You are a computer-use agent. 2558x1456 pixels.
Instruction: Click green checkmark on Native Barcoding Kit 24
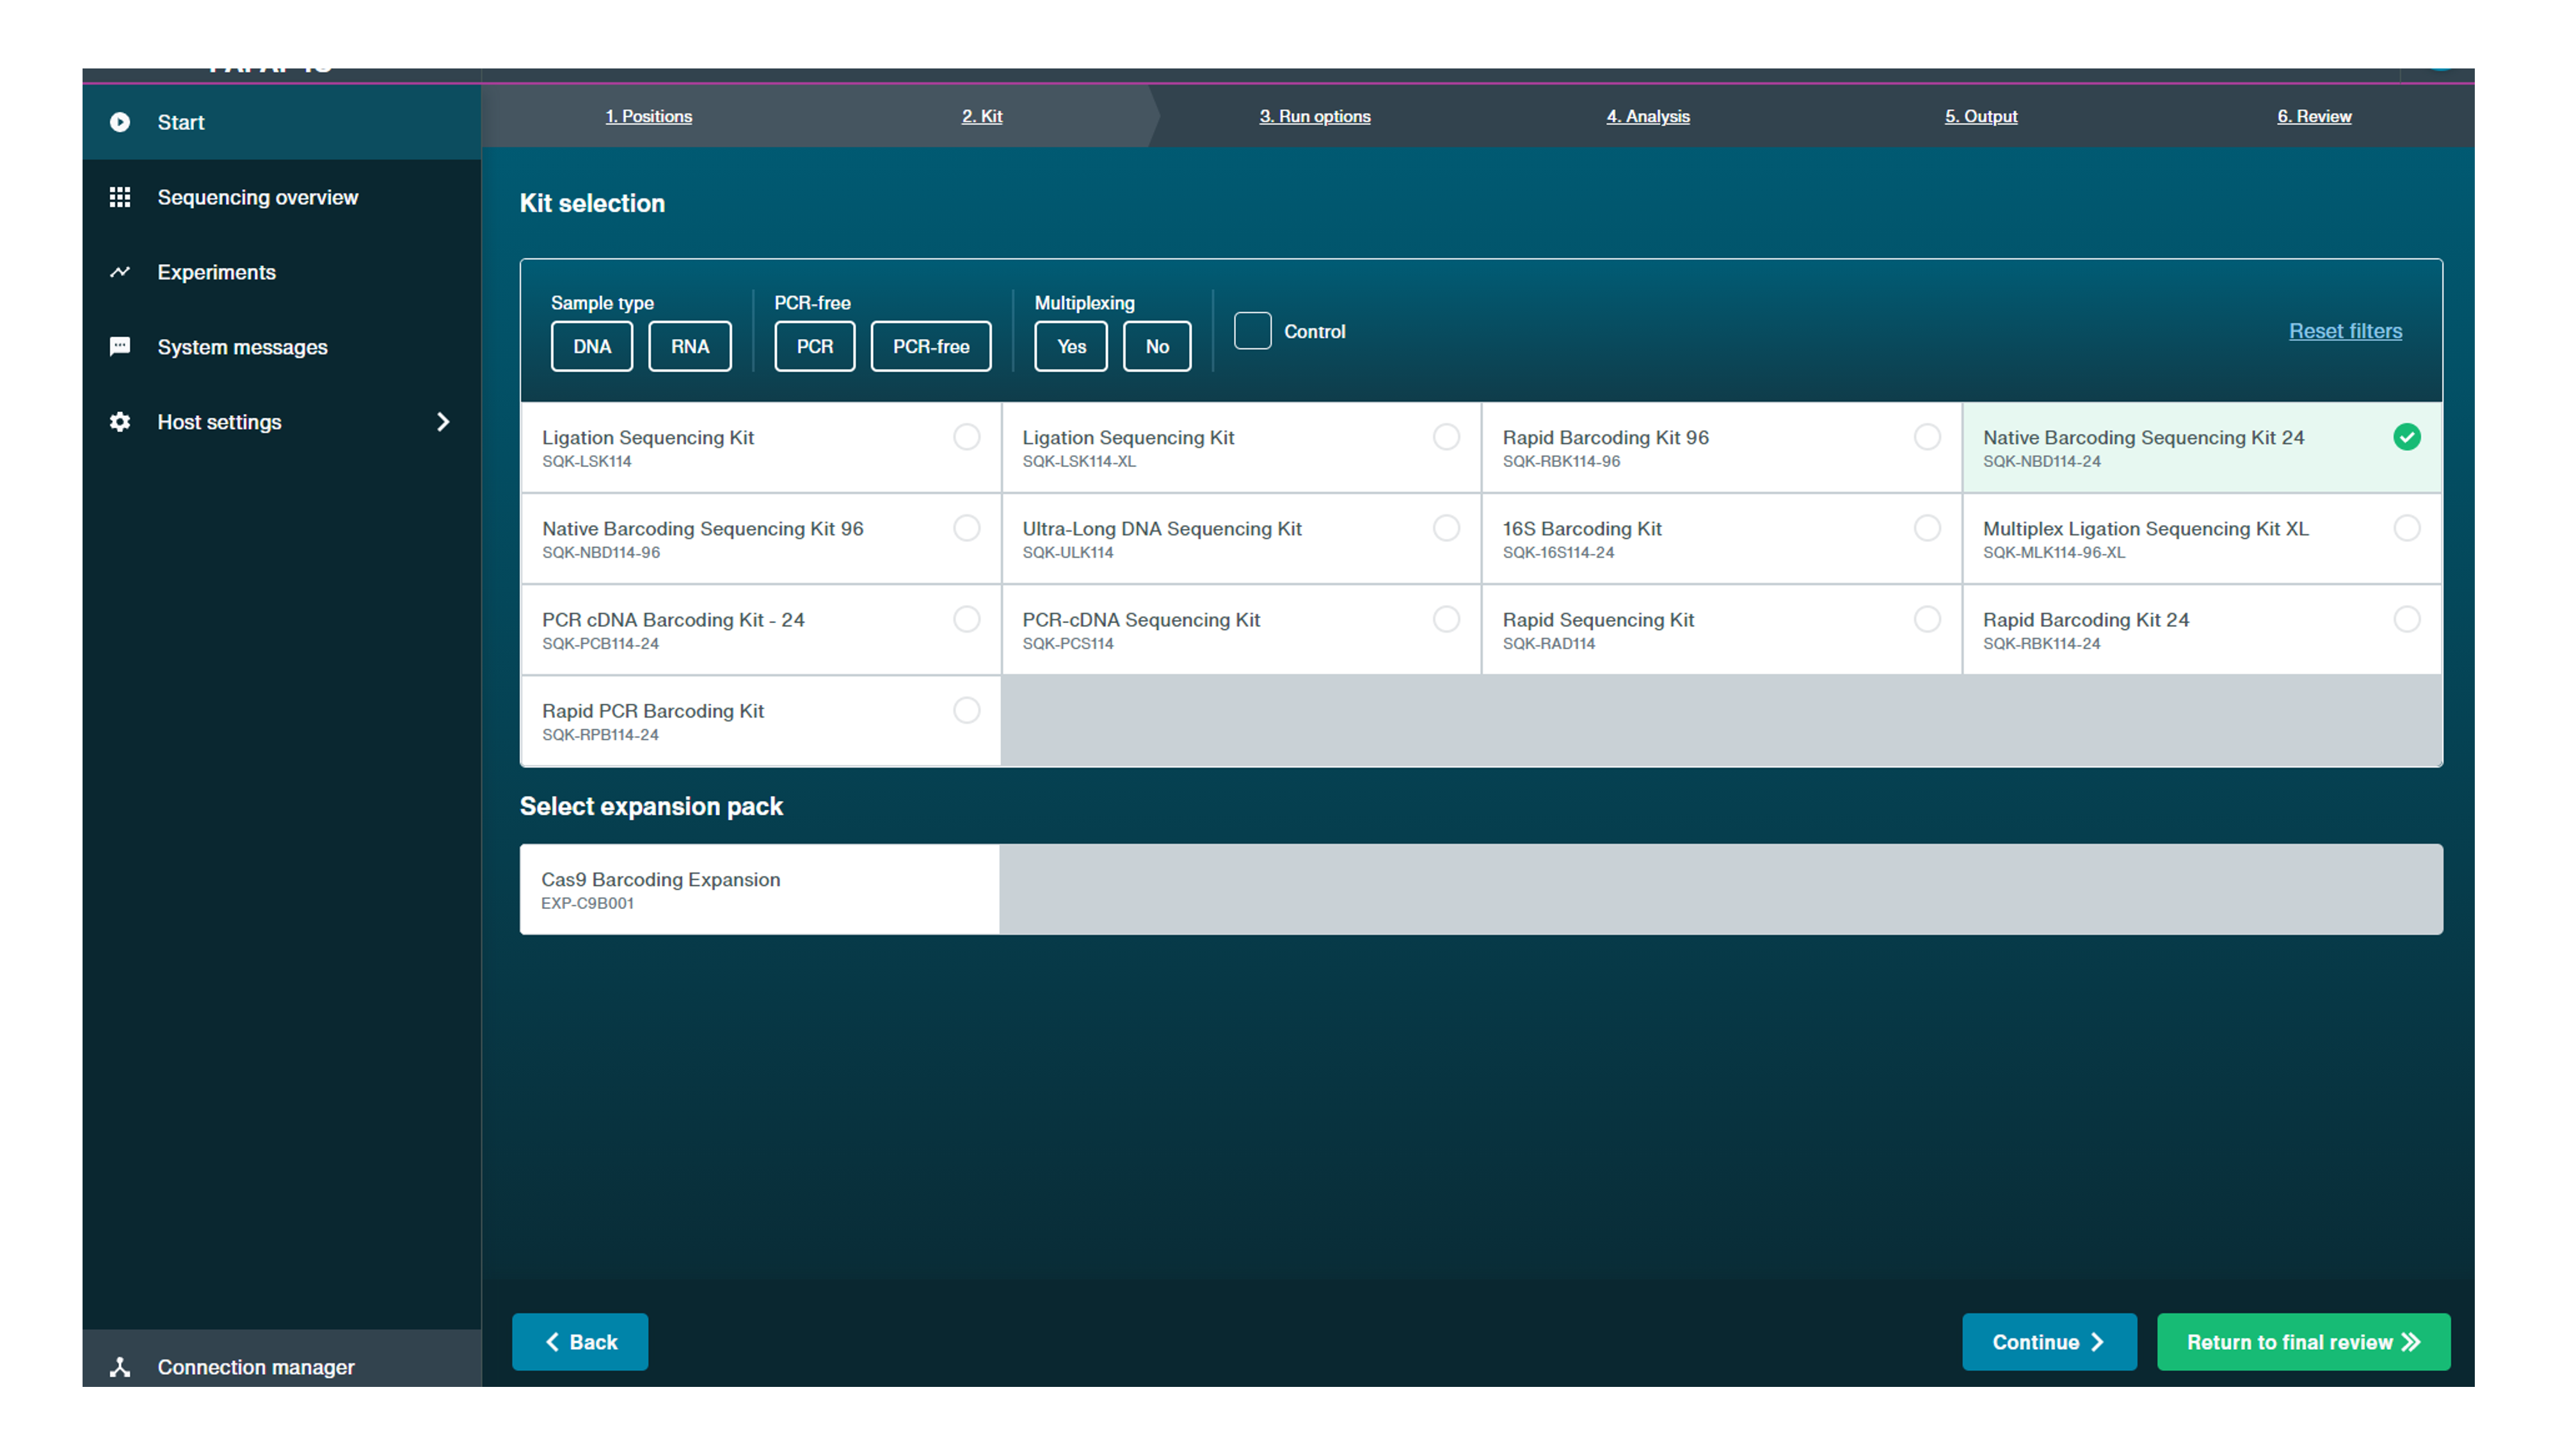tap(2407, 437)
